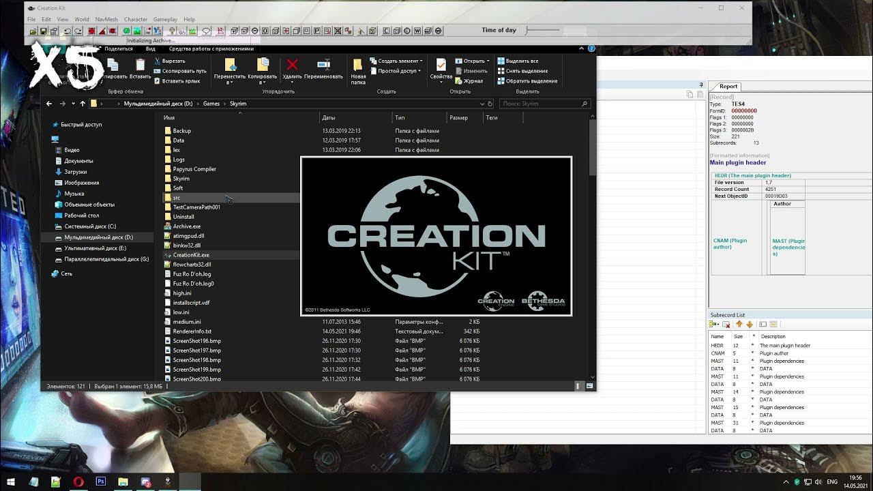Click the boxed P icon in Creation Kit toolbar
Image resolution: width=873 pixels, height=491 pixels.
click(317, 31)
